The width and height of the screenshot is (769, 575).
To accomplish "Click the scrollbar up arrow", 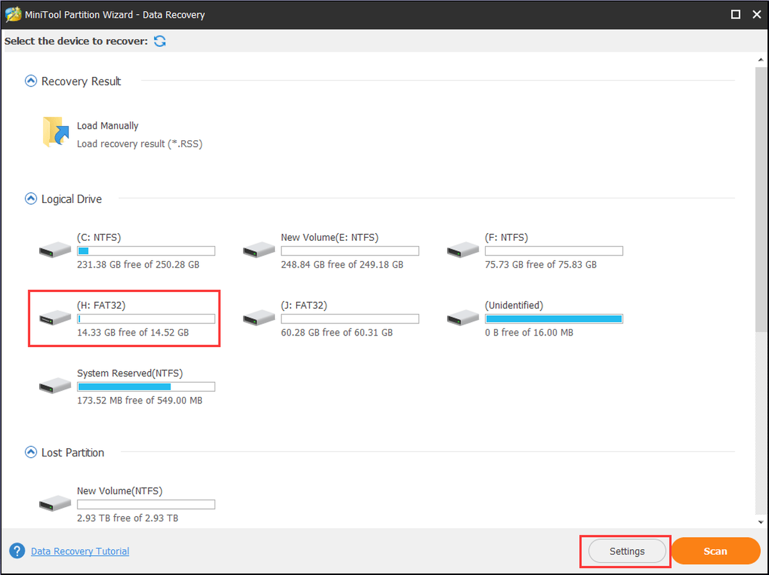I will tap(760, 60).
